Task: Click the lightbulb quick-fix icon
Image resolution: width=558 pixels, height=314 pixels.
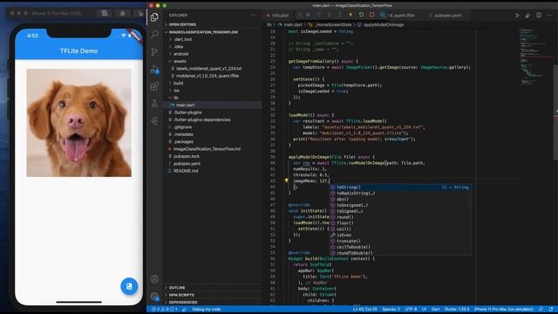Action: 286,181
